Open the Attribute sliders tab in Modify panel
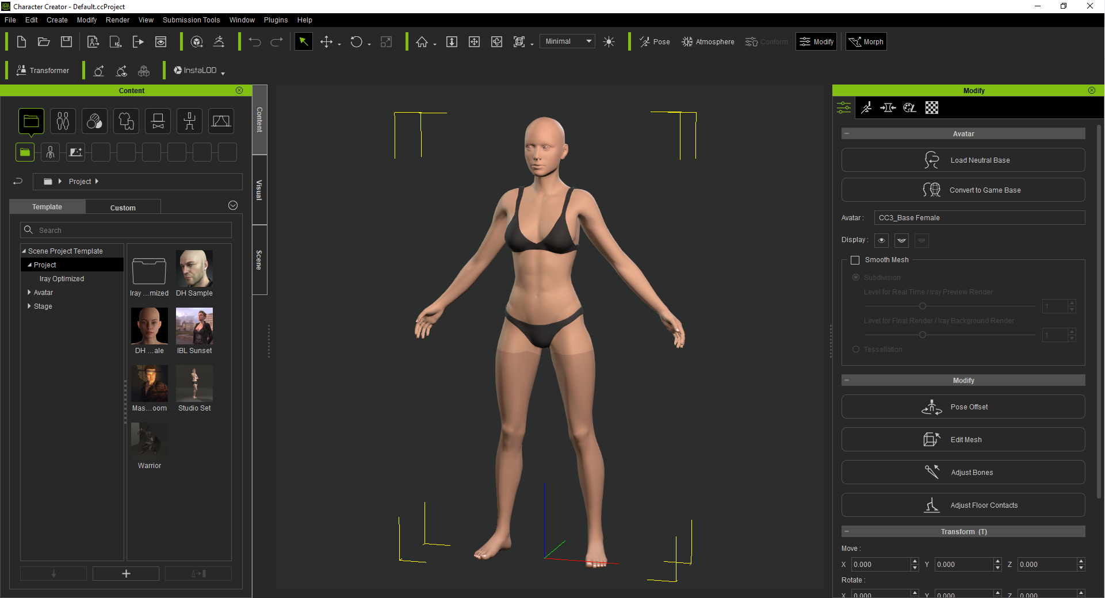This screenshot has width=1105, height=598. coord(844,108)
